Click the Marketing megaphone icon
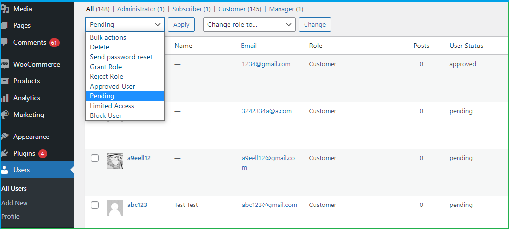The width and height of the screenshot is (509, 229). pos(5,114)
